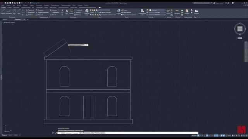Click Сделать текущим layer button

click(x=105, y=12)
